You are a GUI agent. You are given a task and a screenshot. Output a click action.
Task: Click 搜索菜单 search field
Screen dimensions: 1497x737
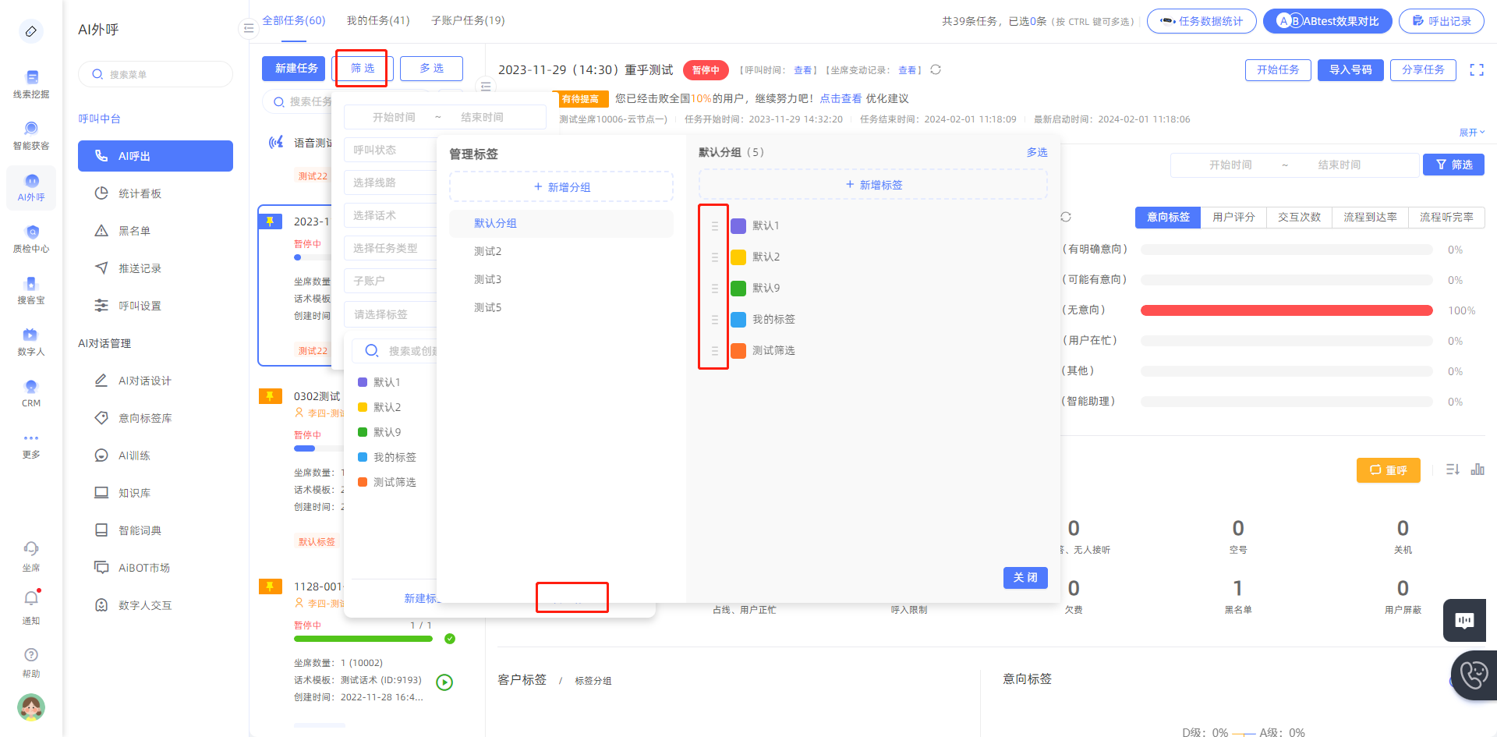pos(155,74)
